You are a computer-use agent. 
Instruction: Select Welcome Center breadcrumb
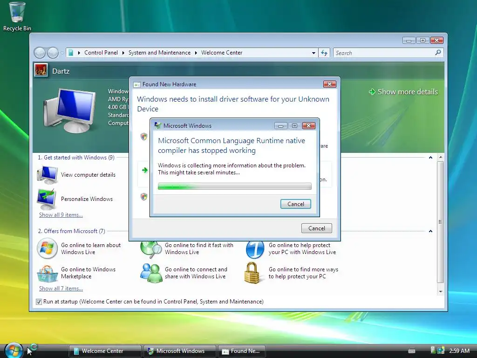point(222,53)
